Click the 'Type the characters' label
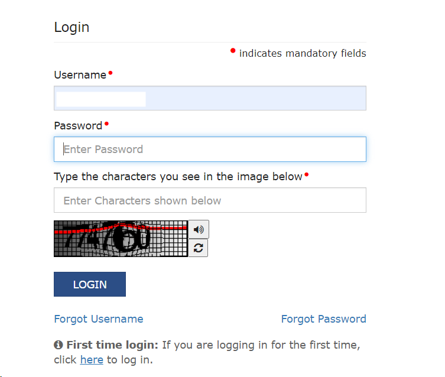445x377 pixels. point(178,177)
